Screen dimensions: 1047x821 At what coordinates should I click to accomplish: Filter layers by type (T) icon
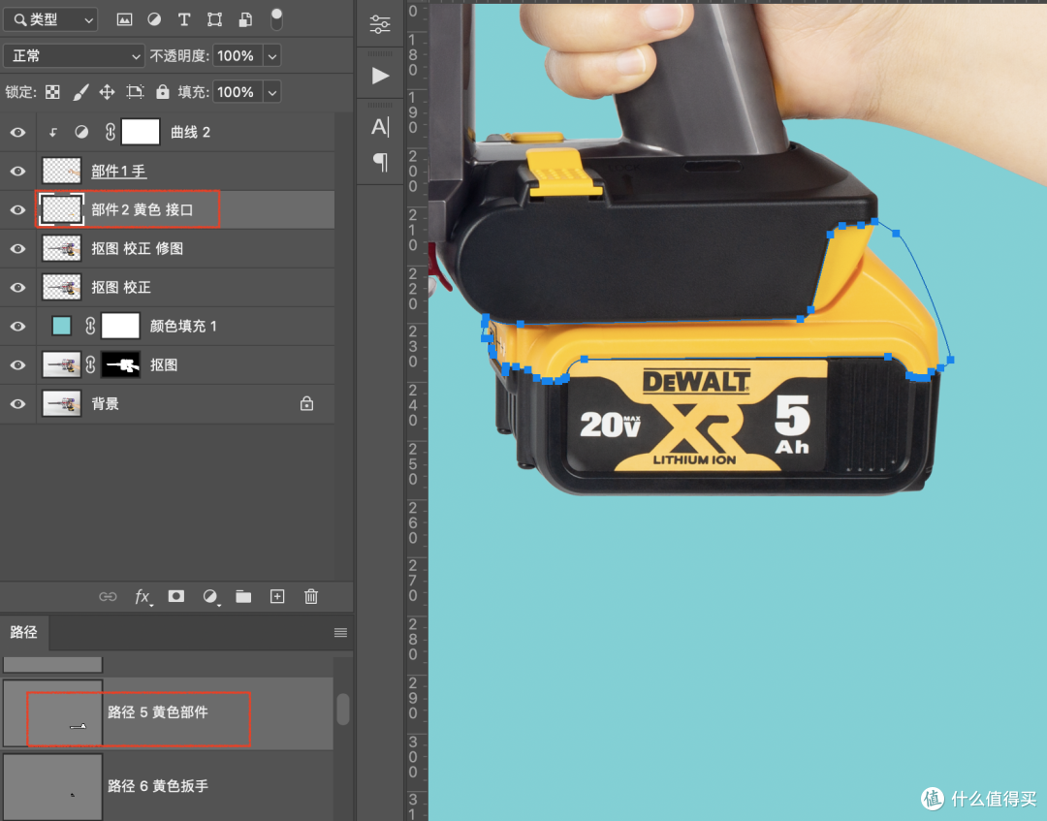pos(184,20)
